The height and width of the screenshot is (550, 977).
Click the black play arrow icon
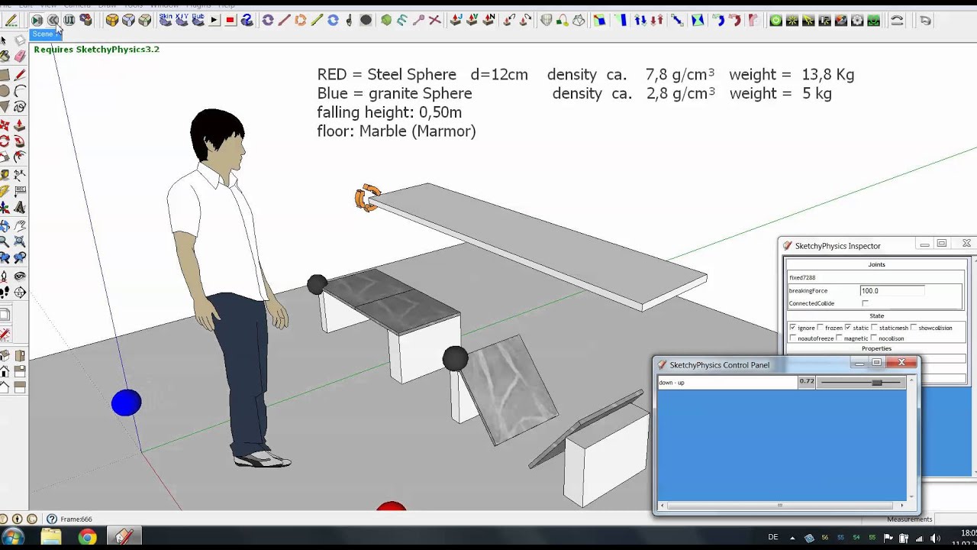(x=214, y=21)
